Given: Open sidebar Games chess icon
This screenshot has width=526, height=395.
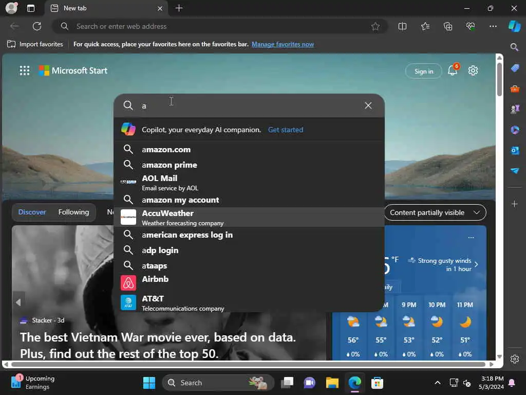Looking at the screenshot, I should point(515,109).
